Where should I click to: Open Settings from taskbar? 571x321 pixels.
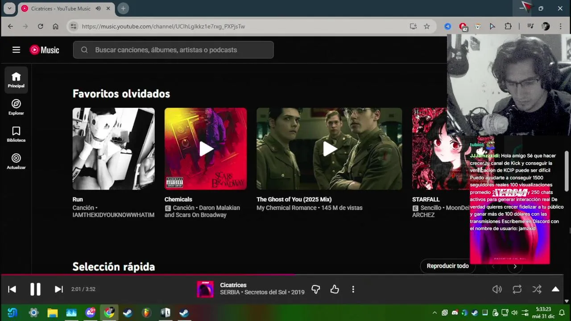pyautogui.click(x=33, y=313)
